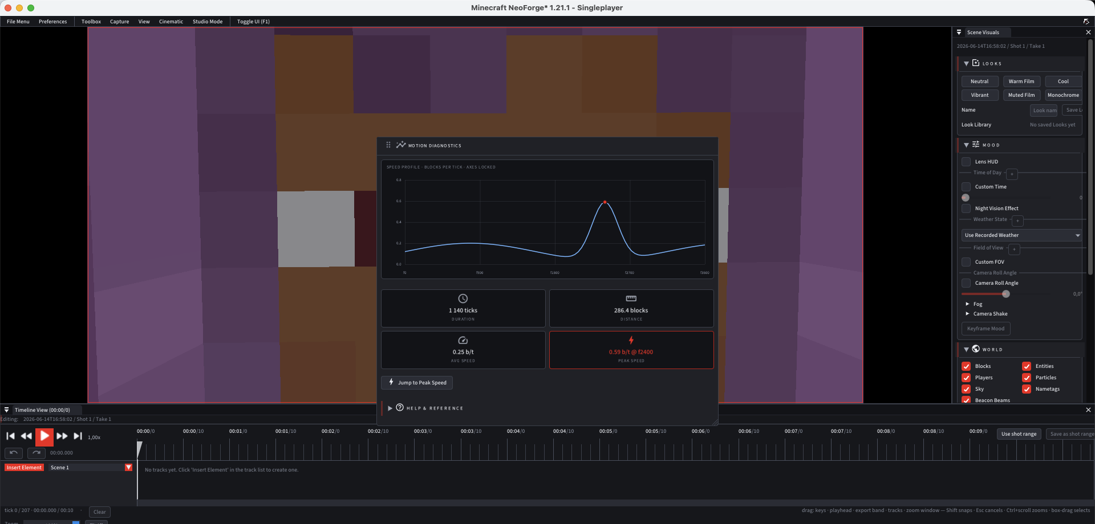This screenshot has width=1095, height=524.
Task: Click the Motion Diagnostics chart icon
Action: click(x=401, y=145)
